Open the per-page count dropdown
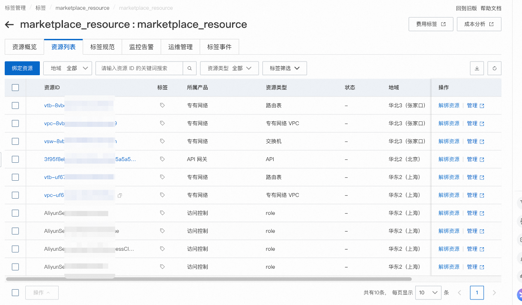 428,293
